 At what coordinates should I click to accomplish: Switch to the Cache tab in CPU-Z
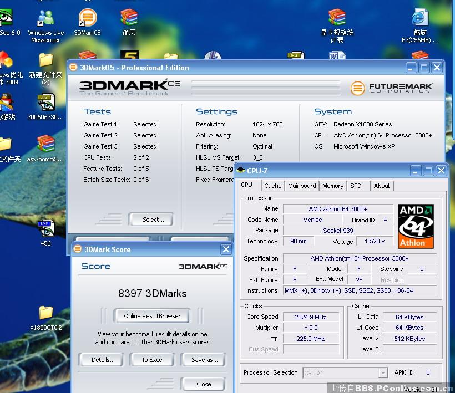[272, 186]
